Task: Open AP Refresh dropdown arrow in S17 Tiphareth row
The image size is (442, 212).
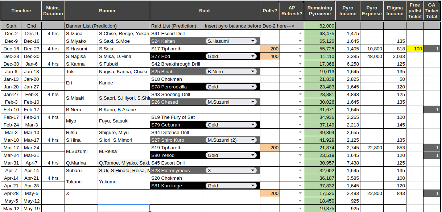Action: click(300, 49)
